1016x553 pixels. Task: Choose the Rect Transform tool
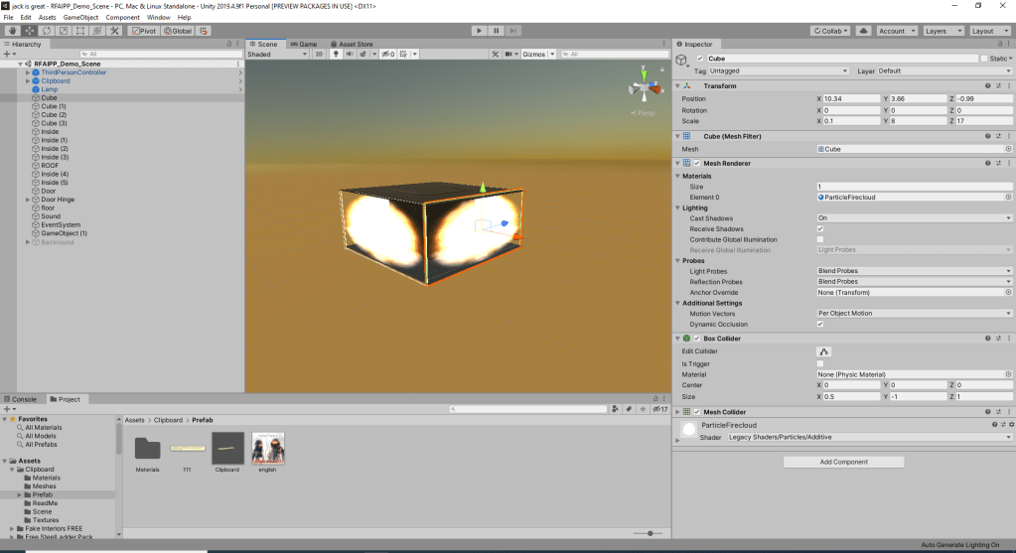(x=79, y=31)
